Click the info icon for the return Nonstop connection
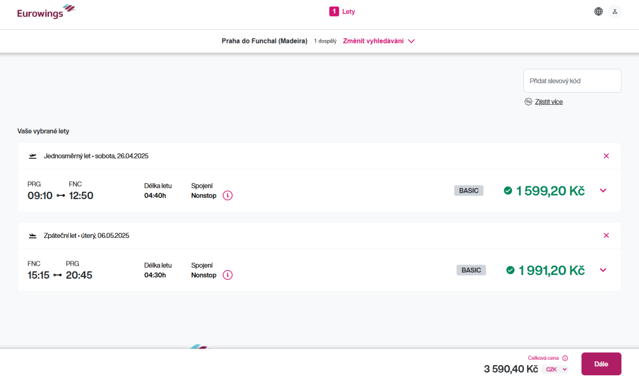 [227, 275]
